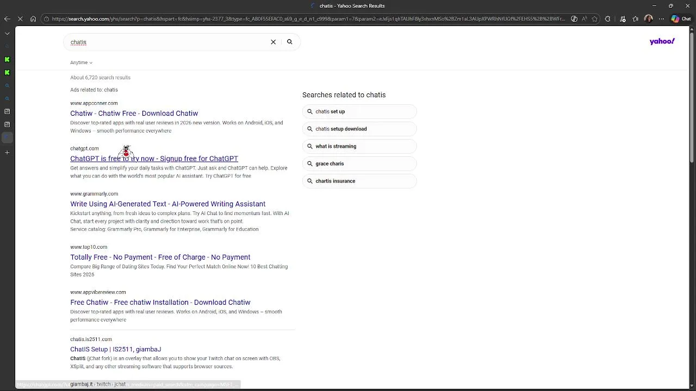This screenshot has width=696, height=391.
Task: Collapse the vertical tabs chevron
Action: [x=7, y=33]
